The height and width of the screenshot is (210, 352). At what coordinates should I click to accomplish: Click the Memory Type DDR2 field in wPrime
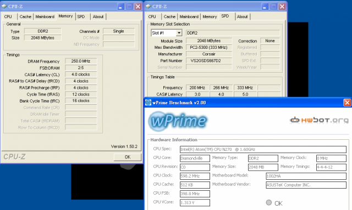click(263, 158)
